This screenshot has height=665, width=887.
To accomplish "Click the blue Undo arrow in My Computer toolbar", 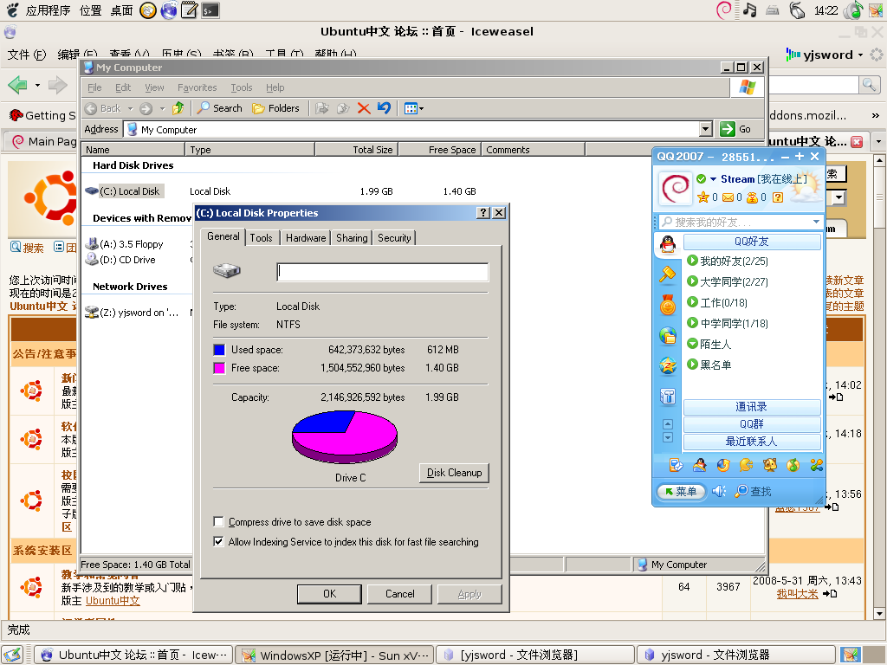I will coord(384,108).
